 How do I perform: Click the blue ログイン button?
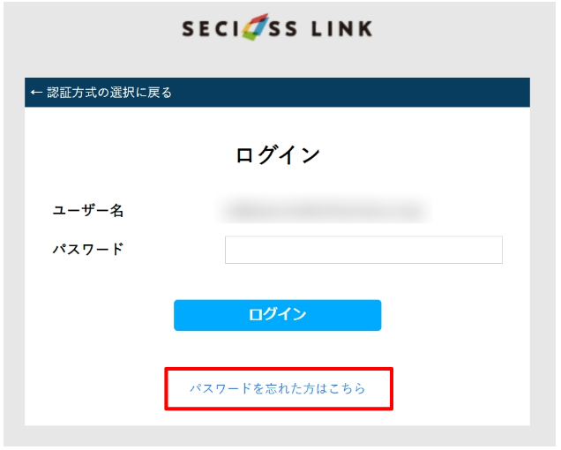tap(277, 315)
